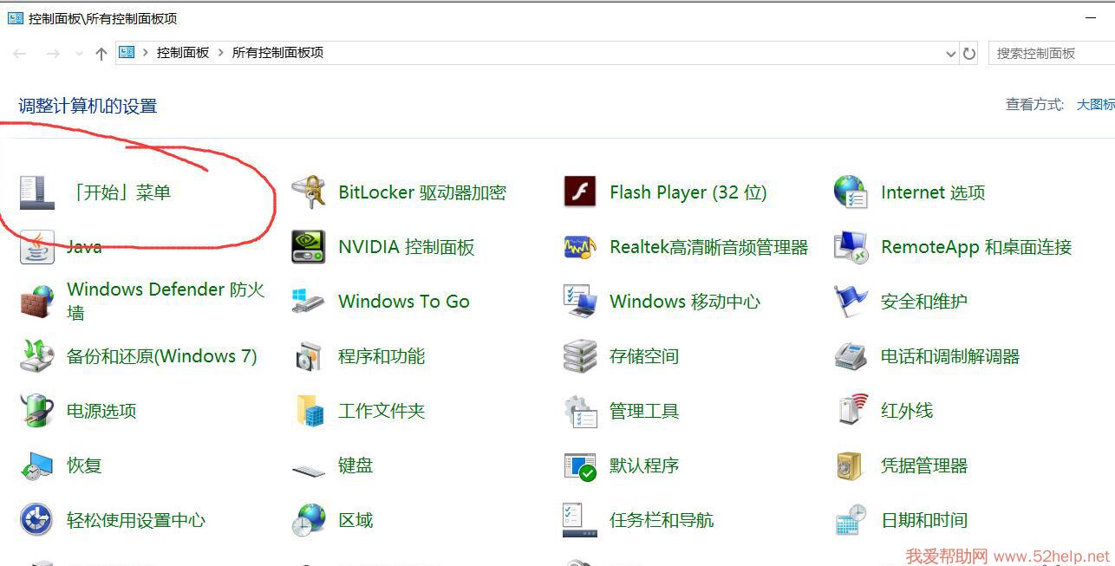This screenshot has height=566, width=1115.
Task: Open the 任务栏和导航 link
Action: [661, 520]
